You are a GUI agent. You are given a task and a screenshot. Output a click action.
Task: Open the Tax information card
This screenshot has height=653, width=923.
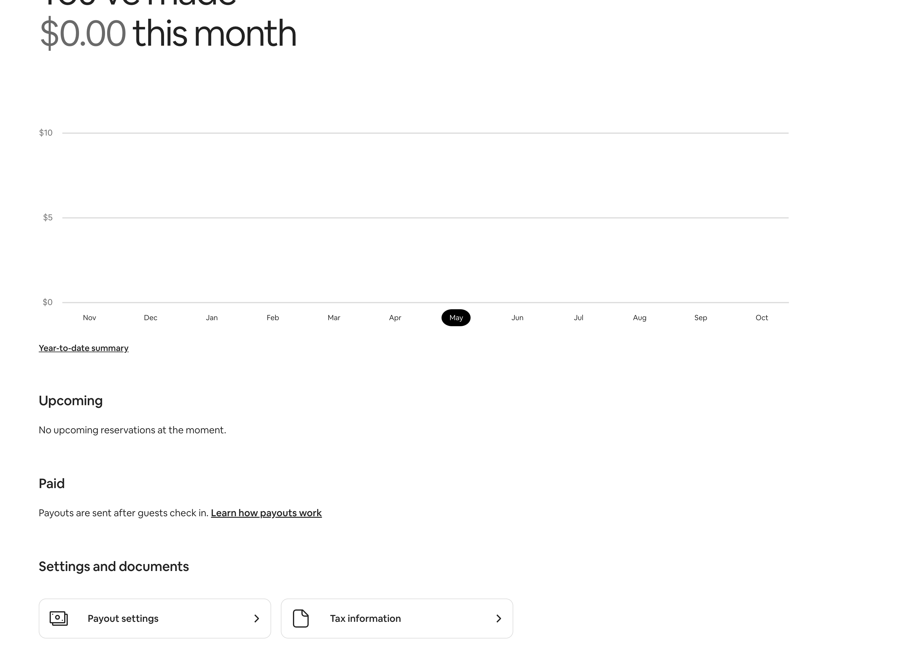(397, 619)
